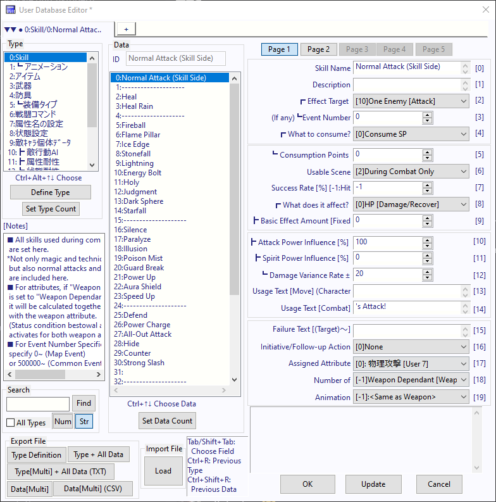Open the What to consume dropdown
Image resolution: width=496 pixels, height=502 pixels.
411,134
